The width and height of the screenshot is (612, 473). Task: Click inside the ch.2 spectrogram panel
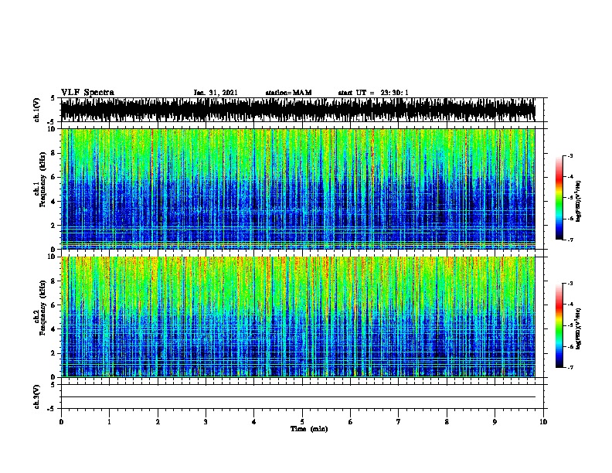click(297, 317)
